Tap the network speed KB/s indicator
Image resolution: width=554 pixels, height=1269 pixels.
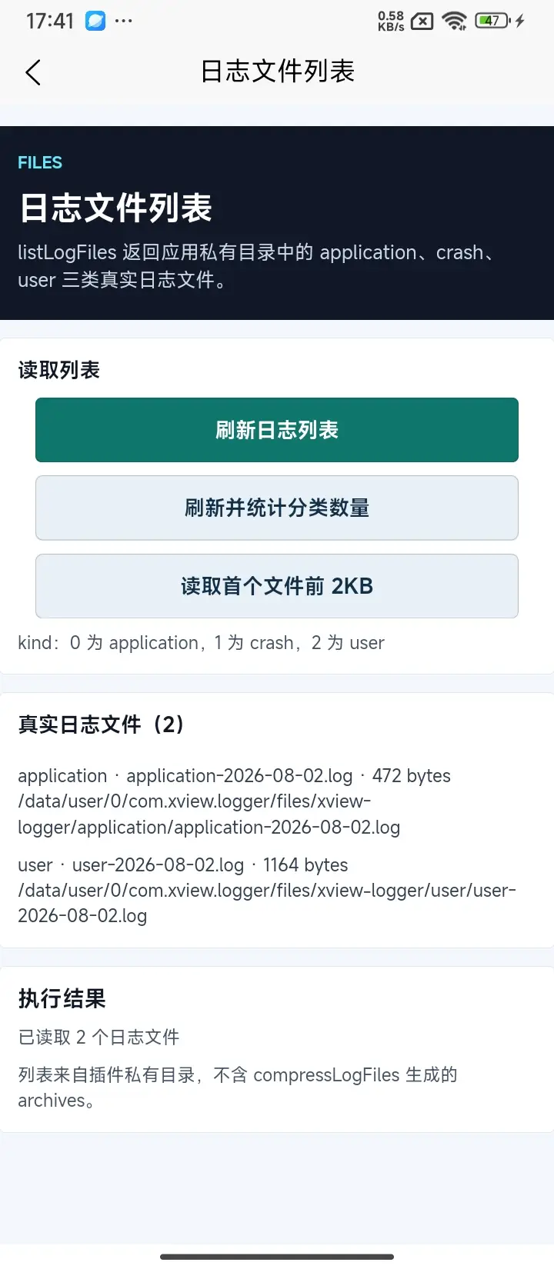coord(391,21)
